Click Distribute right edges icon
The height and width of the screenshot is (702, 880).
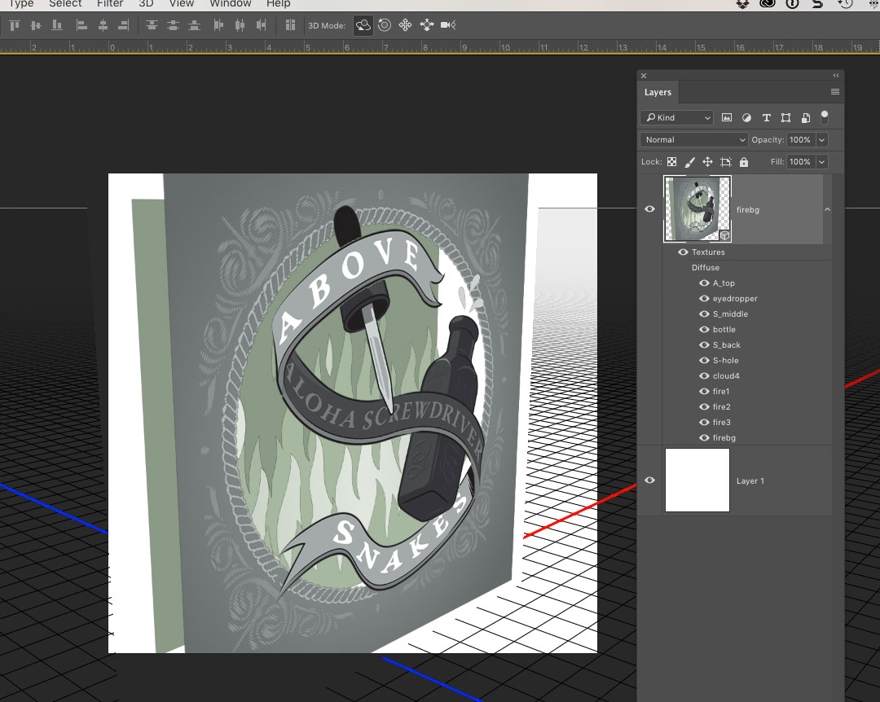[261, 25]
